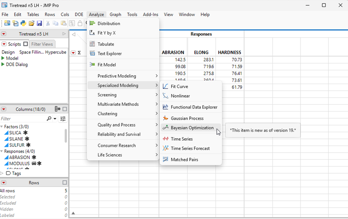
Task: Toggle the Rows panel checkbox
Action: (x=65, y=183)
